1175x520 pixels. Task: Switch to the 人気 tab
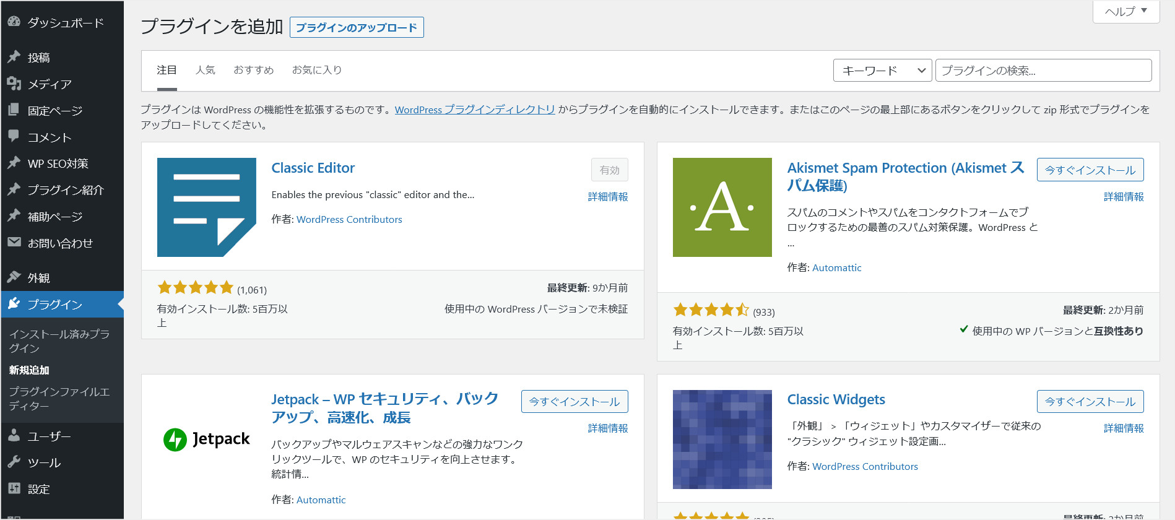pyautogui.click(x=205, y=70)
